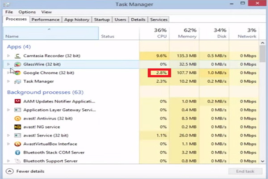Screen dimensions: 268x179
Task: Click Camtasia's 9.6% CPU value
Action: tap(161, 56)
